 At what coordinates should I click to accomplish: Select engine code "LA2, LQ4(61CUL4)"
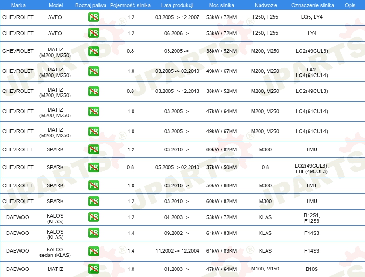pos(312,72)
